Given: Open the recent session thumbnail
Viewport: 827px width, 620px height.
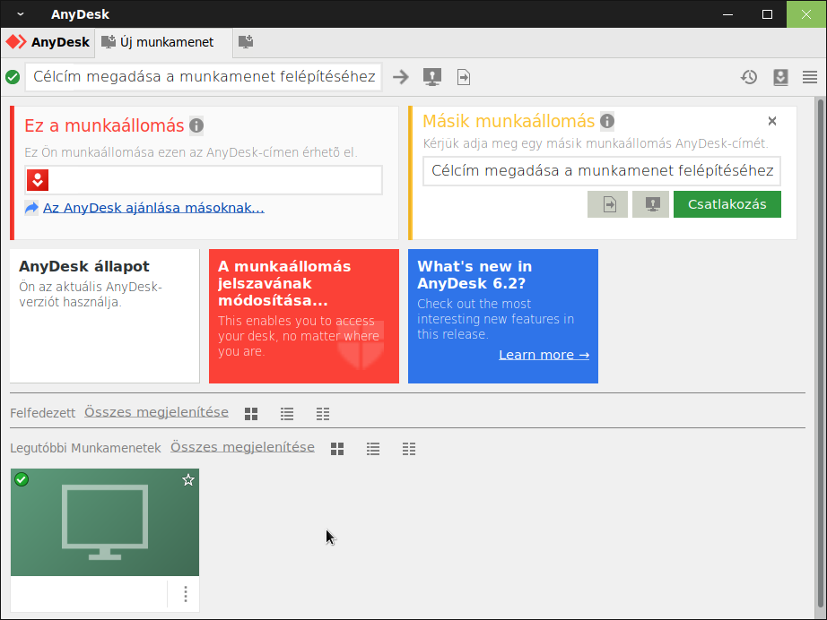Looking at the screenshot, I should click(x=104, y=522).
